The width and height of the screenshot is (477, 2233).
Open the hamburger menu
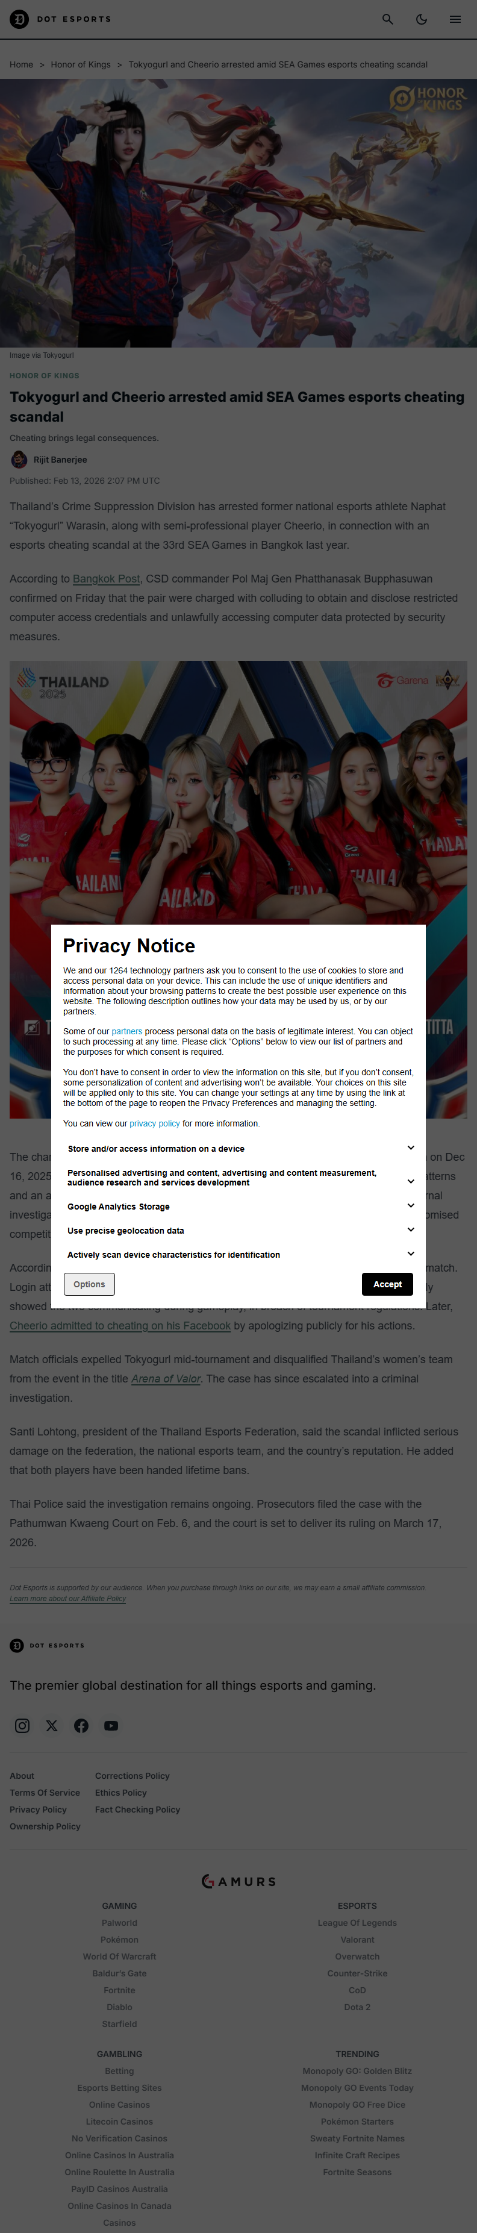(x=455, y=19)
